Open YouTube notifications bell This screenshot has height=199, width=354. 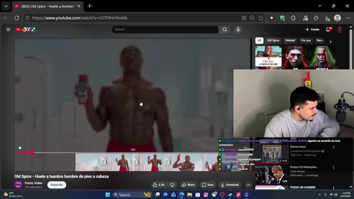(x=328, y=29)
